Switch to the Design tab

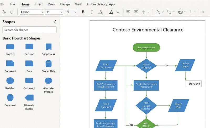65,4
